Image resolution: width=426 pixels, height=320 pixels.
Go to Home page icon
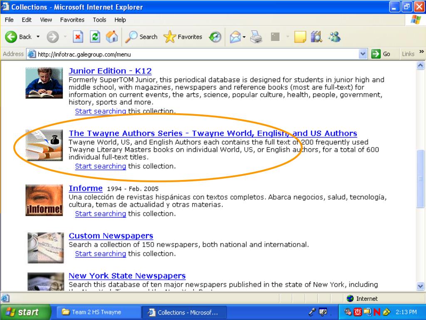pyautogui.click(x=112, y=37)
